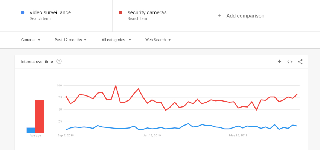
Task: Add comparison term
Action: click(245, 16)
